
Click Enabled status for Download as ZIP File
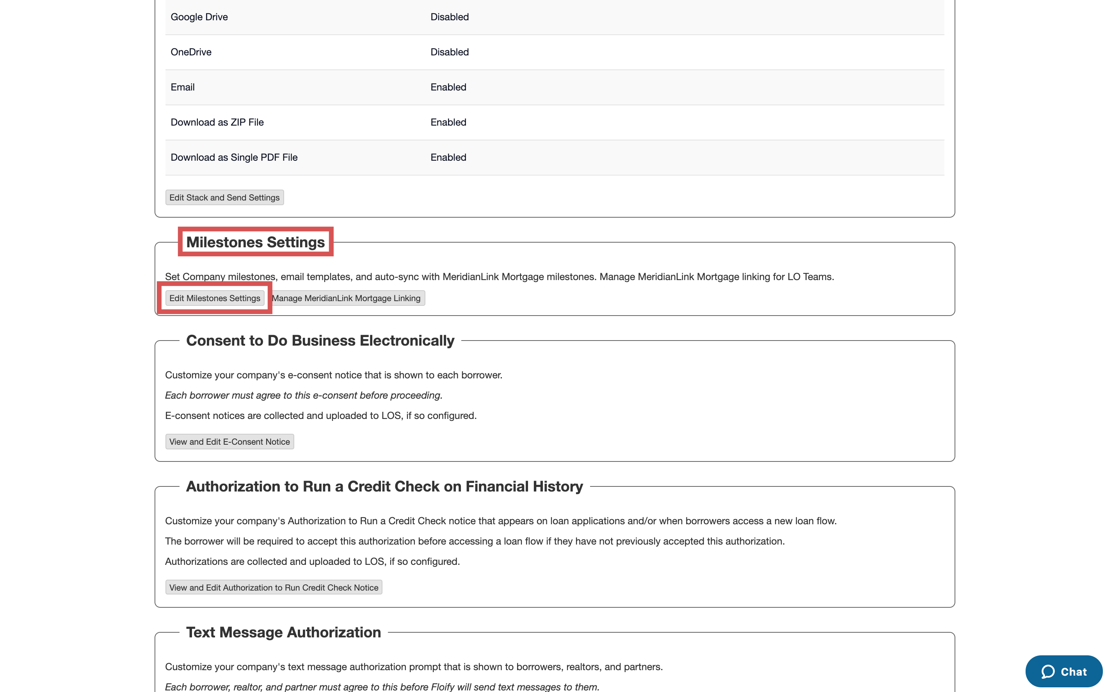tap(448, 122)
